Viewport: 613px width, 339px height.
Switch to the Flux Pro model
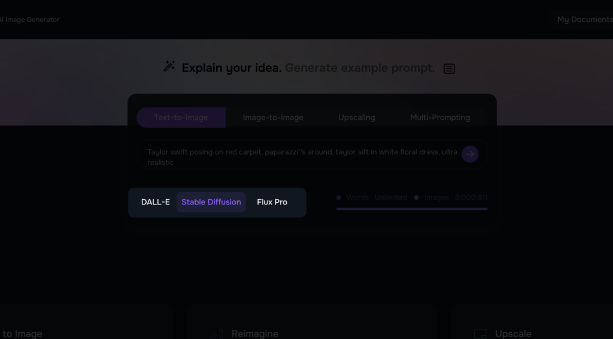[x=272, y=202]
